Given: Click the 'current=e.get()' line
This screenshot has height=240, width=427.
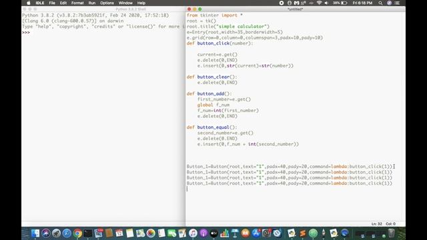Looking at the screenshot, I should pyautogui.click(x=218, y=55).
